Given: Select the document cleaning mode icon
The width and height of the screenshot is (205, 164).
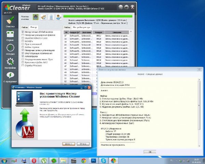Looking at the screenshot, I should (x=51, y=17).
